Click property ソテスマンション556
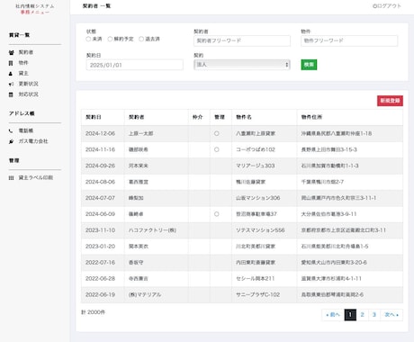This screenshot has height=342, width=414. 260,230
